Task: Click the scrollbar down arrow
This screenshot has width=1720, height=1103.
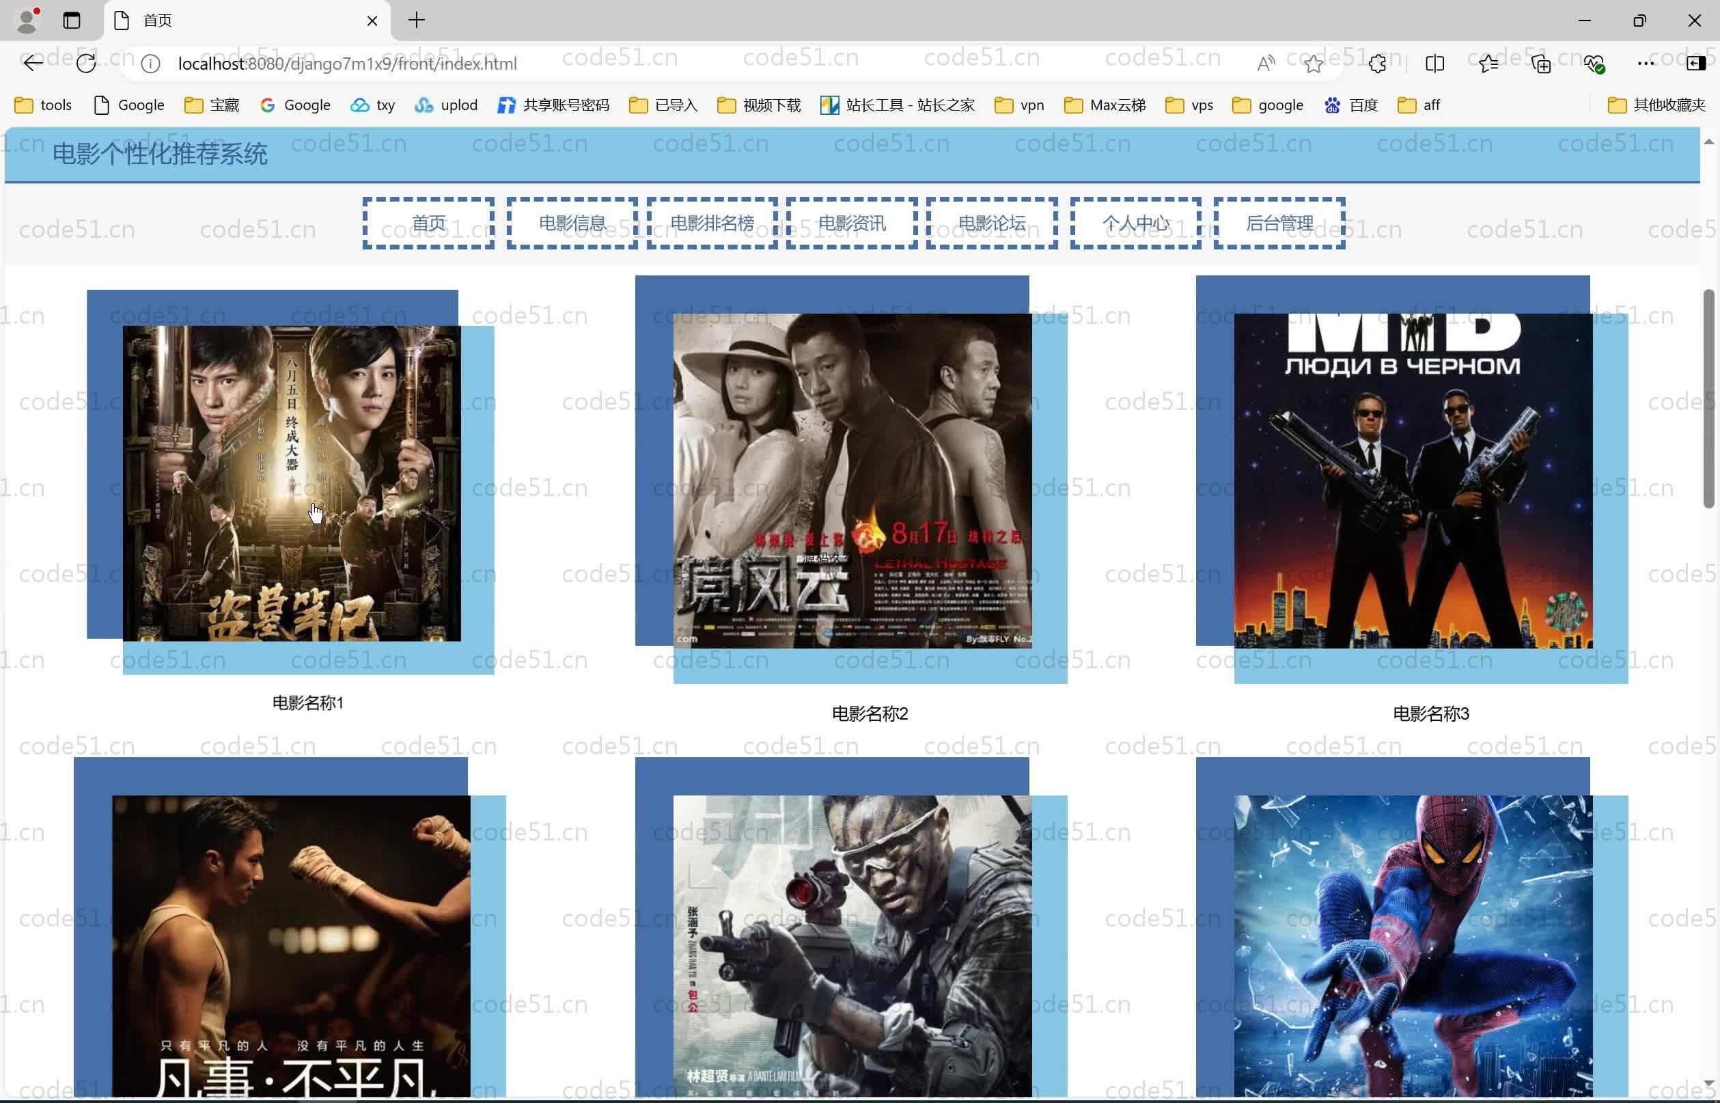Action: 1708,1084
